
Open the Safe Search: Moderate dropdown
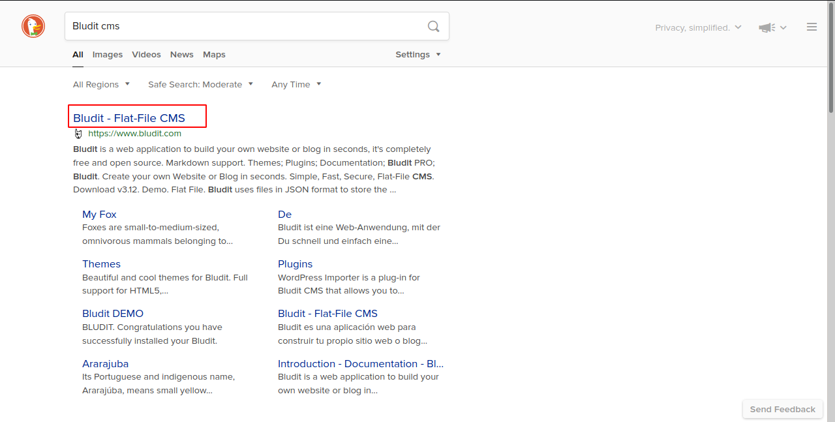pos(200,85)
